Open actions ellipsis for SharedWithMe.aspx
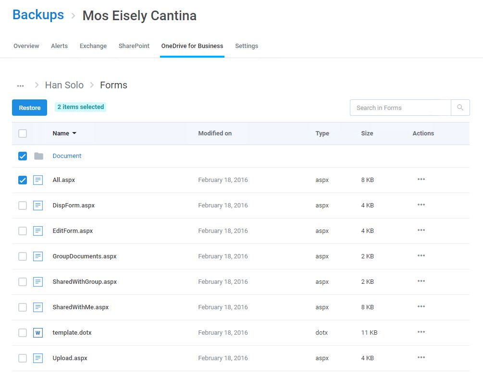The image size is (483, 388). [421, 306]
